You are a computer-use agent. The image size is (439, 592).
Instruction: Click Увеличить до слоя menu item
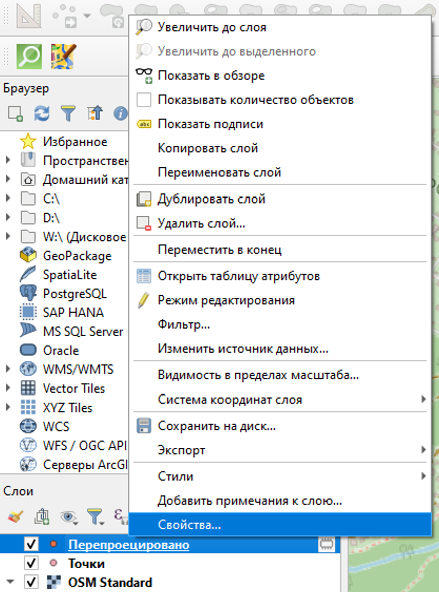(211, 27)
